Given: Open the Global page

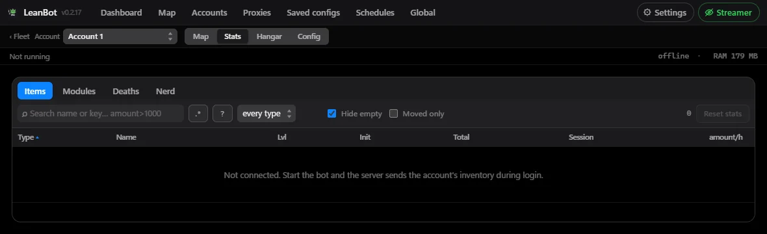Looking at the screenshot, I should pos(422,13).
